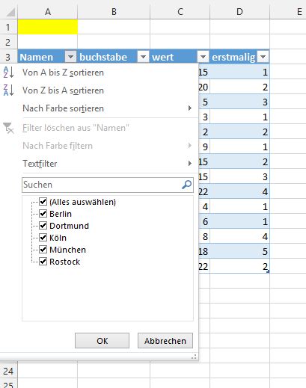Viewport: 306px width, 388px height.
Task: Choose Von A bis Z sortieren
Action: pyautogui.click(x=63, y=73)
